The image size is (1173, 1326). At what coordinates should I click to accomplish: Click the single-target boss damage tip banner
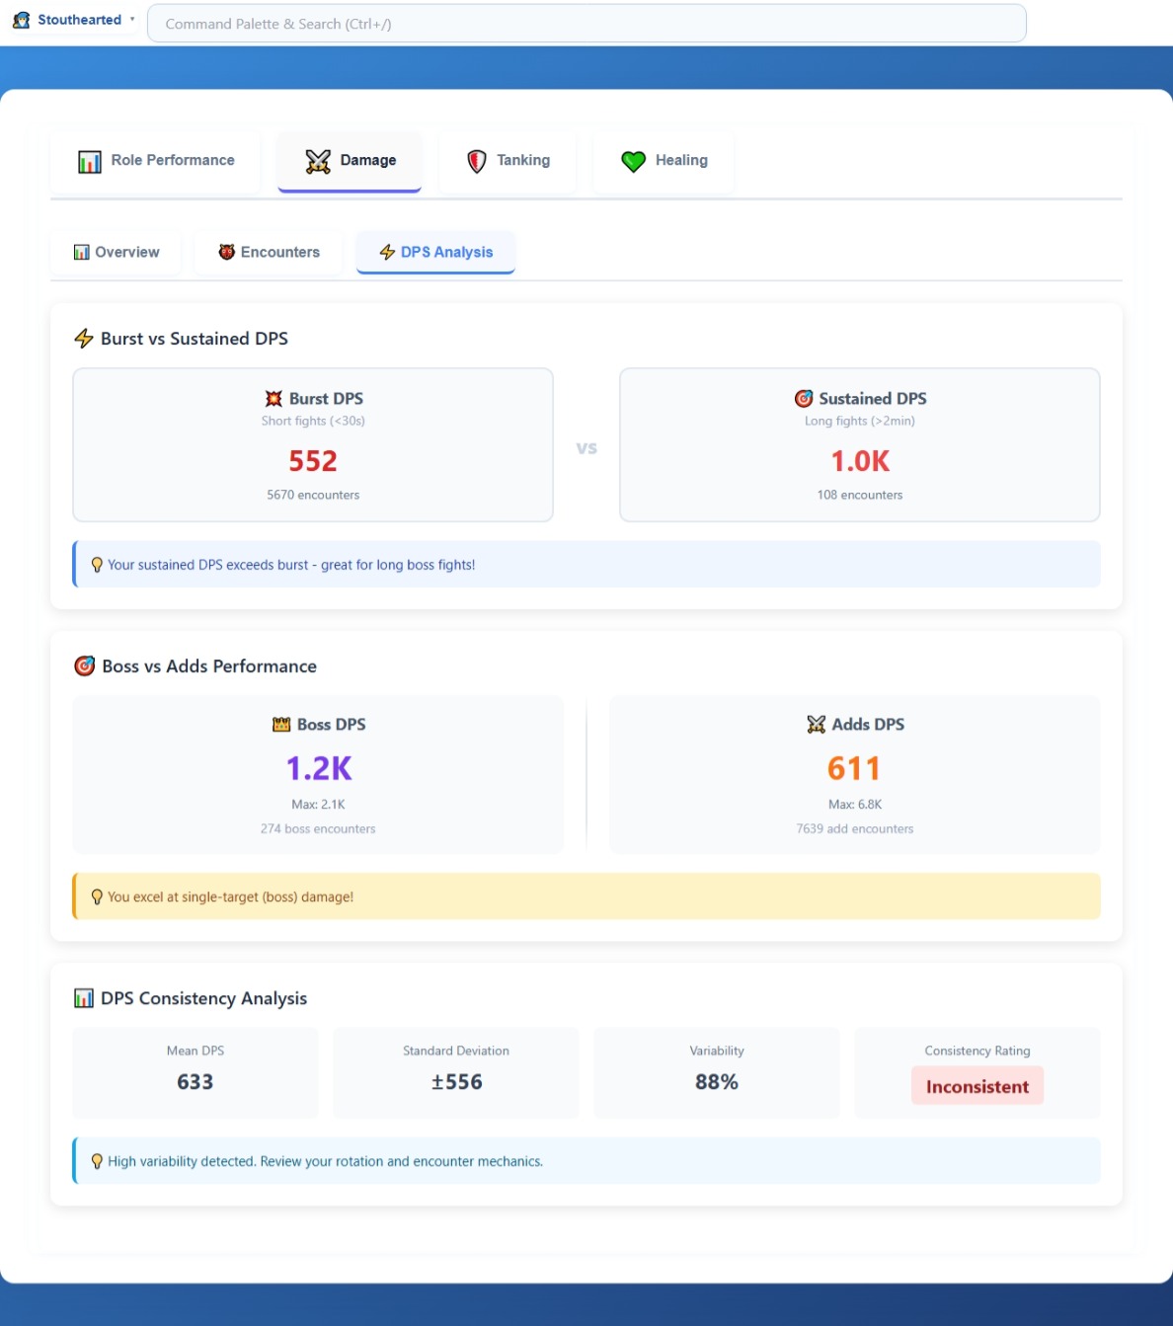[586, 897]
